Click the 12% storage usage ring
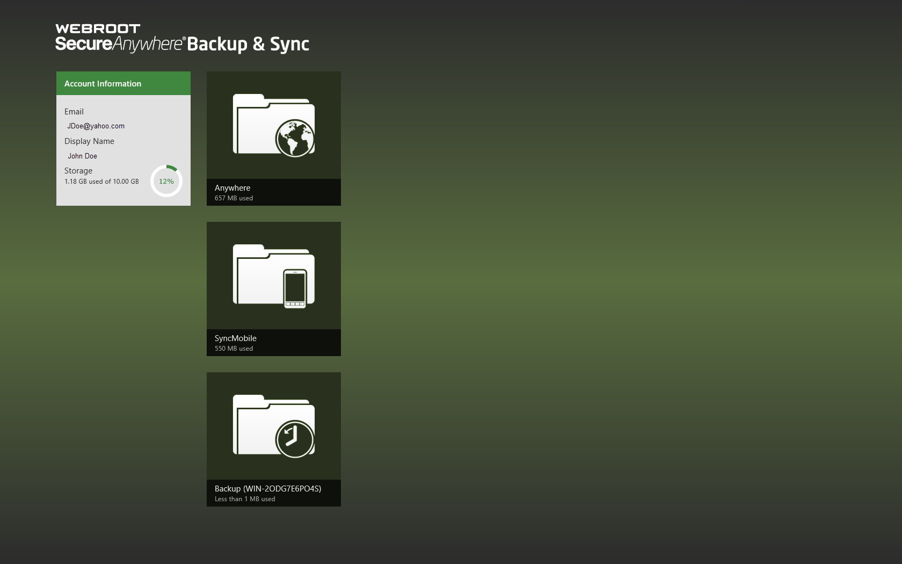 click(166, 181)
